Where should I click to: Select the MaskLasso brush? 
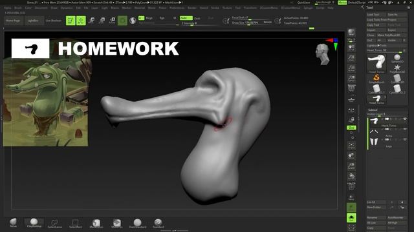[x=96, y=224]
